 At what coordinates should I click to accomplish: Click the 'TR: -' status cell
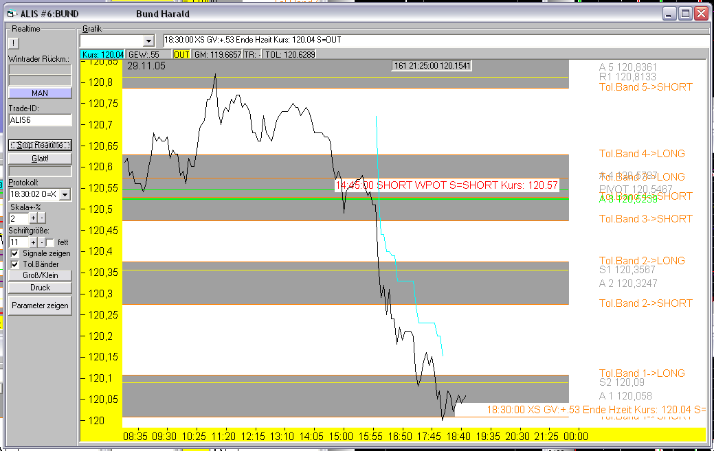point(252,54)
